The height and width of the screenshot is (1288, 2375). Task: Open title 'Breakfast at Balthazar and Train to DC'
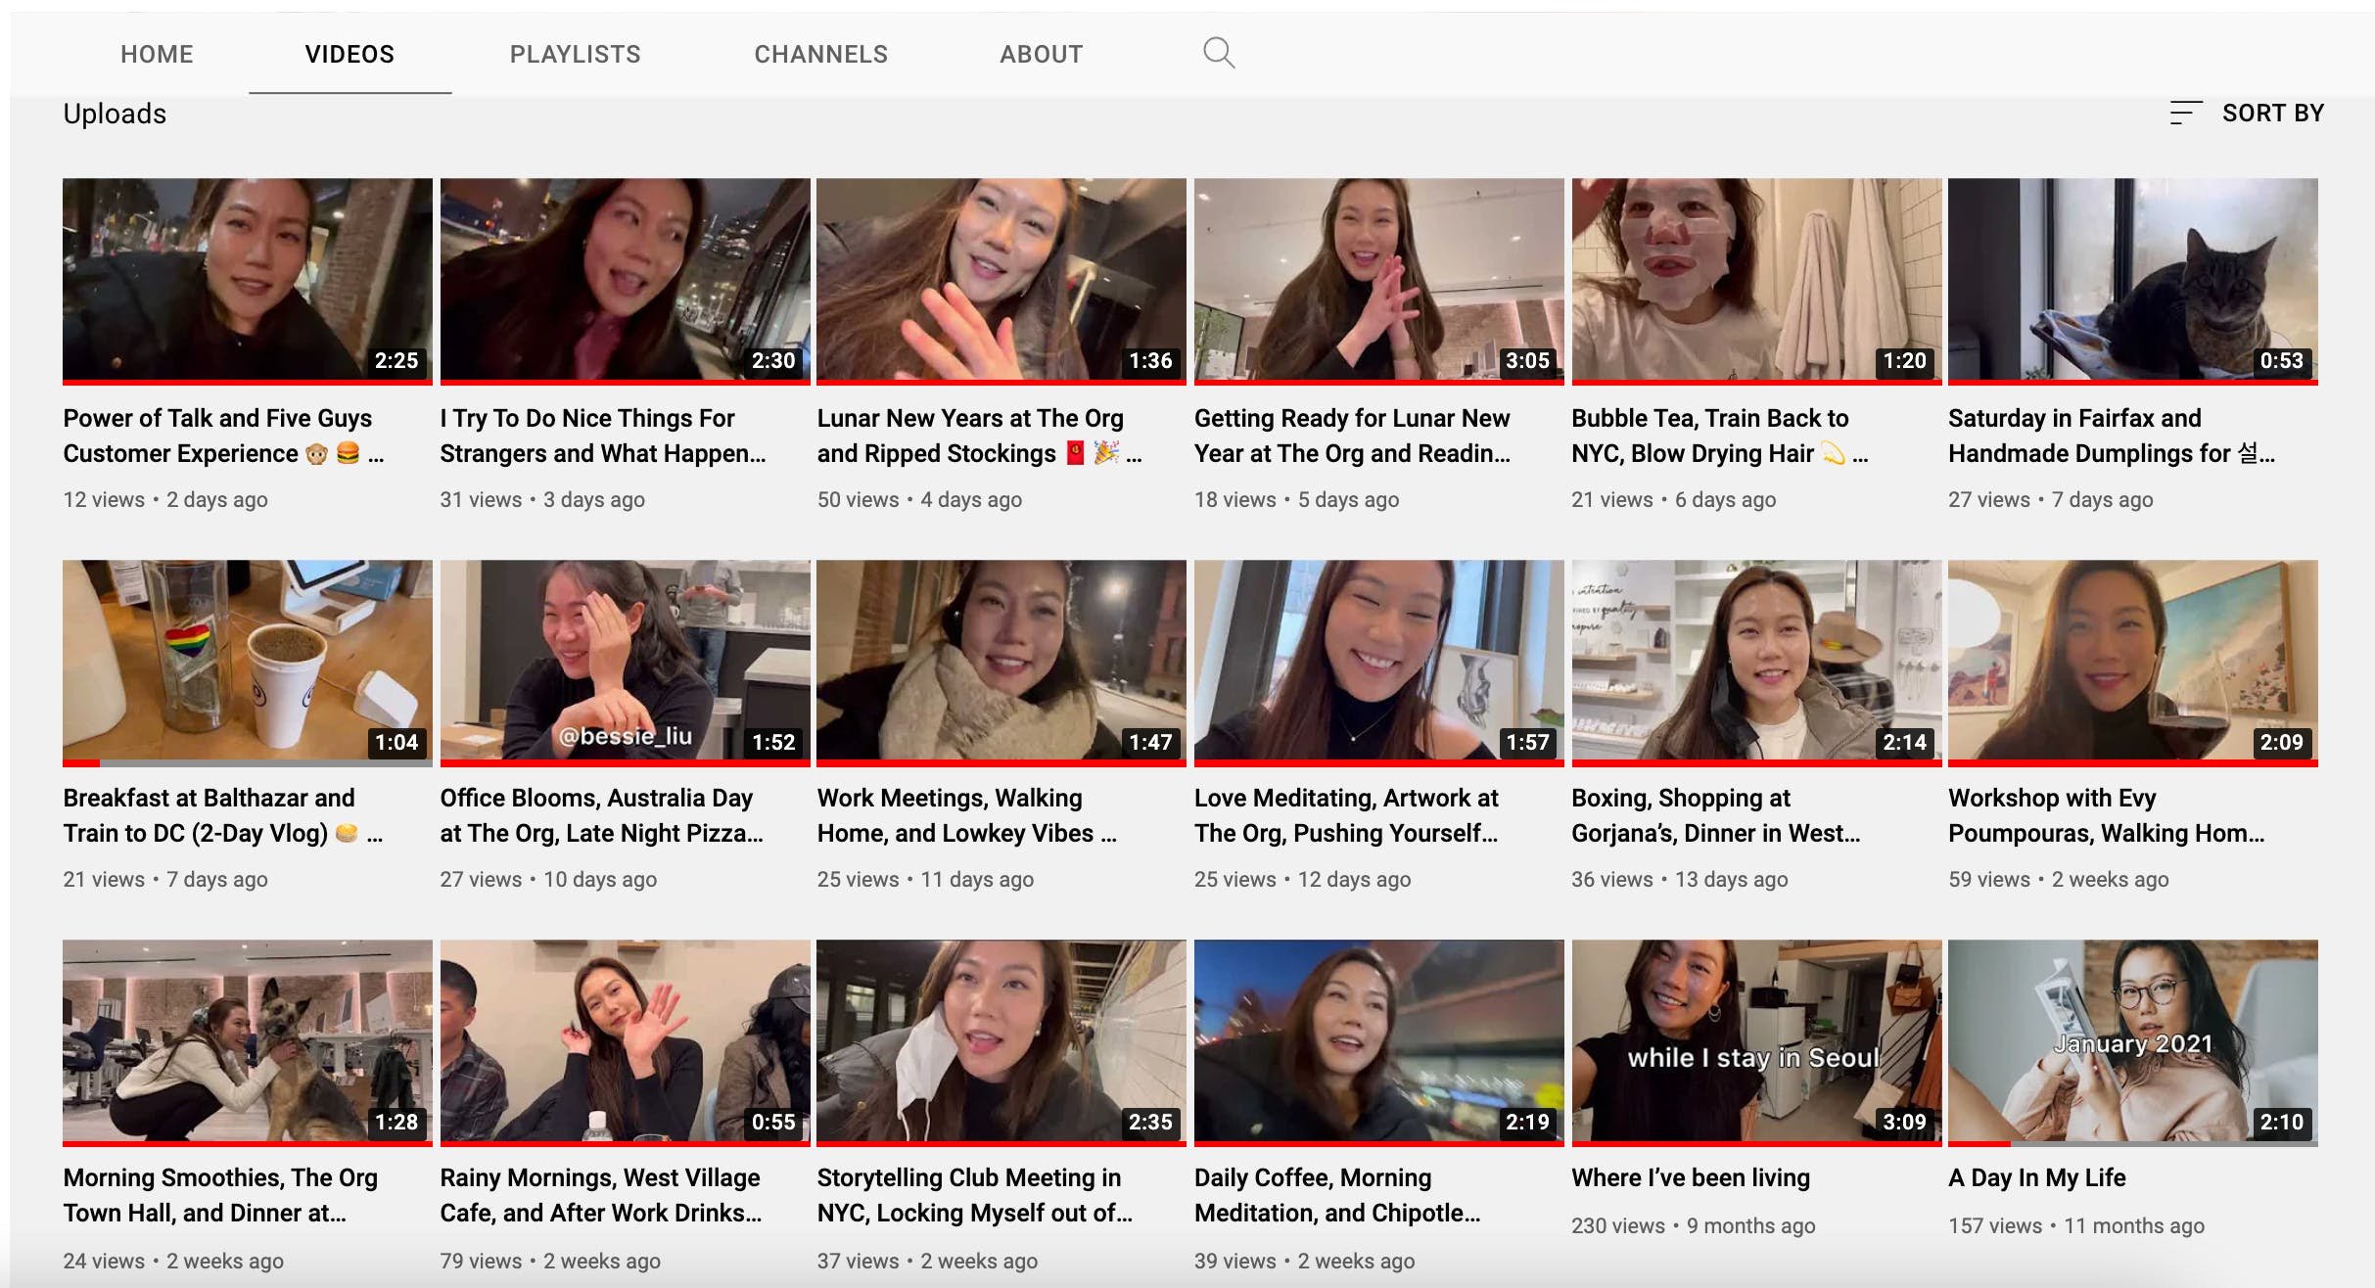point(222,815)
